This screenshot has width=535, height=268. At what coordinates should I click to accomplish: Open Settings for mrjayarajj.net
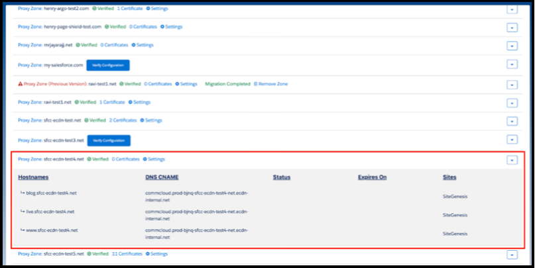[x=143, y=45]
